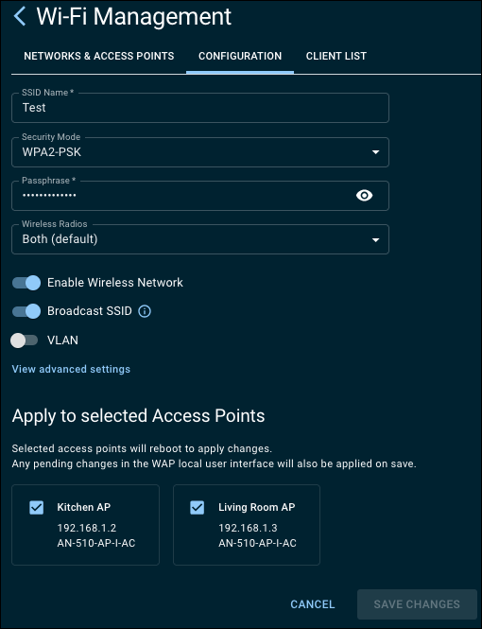Click the Cancel button

coord(313,604)
